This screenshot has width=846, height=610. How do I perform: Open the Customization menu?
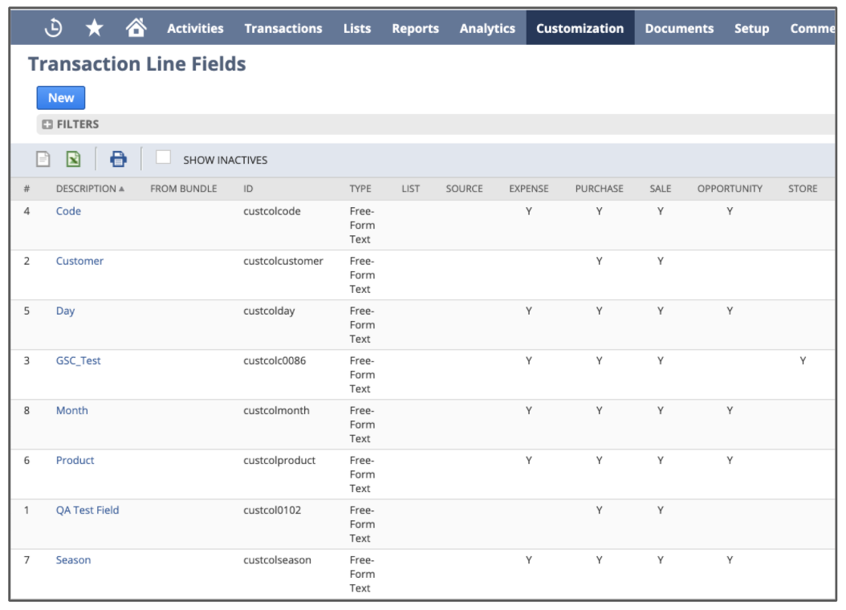coord(580,28)
